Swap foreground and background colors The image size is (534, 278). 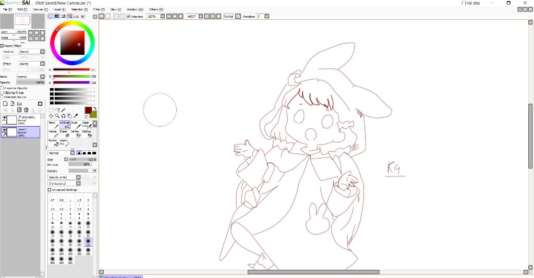pyautogui.click(x=95, y=108)
